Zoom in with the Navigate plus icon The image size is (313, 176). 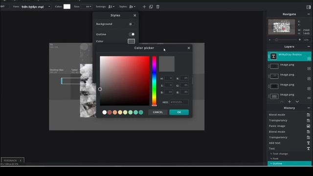pos(300,40)
